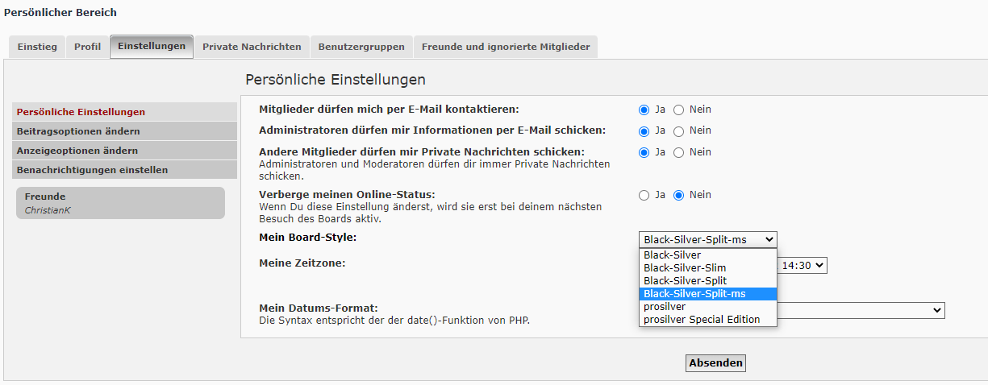The height and width of the screenshot is (385, 988).
Task: Select Beitragsoptionen ändern in sidebar
Action: 78,131
